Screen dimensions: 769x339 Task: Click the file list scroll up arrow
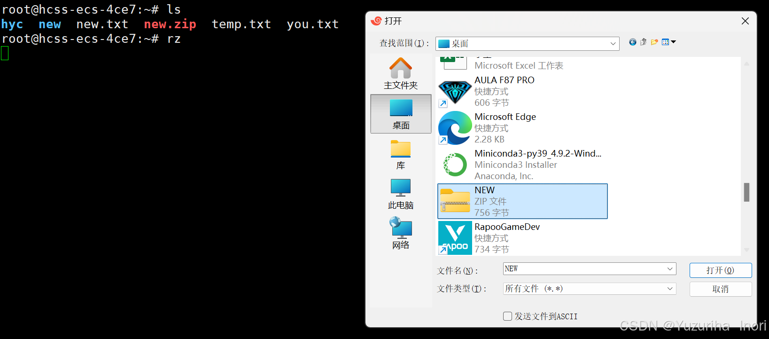tap(746, 63)
